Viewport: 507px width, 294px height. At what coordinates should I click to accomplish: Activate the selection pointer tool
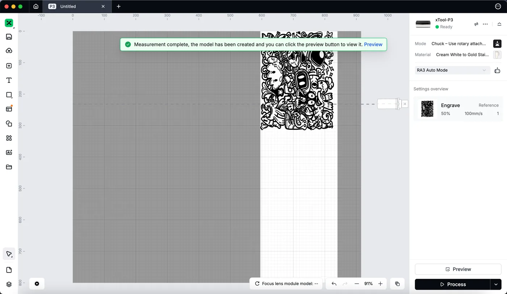(x=9, y=254)
